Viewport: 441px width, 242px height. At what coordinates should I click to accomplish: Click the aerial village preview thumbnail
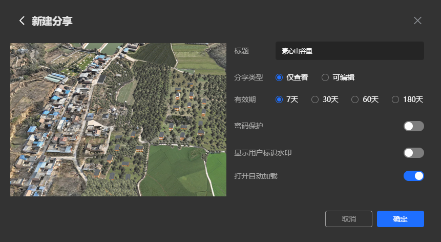coord(118,119)
